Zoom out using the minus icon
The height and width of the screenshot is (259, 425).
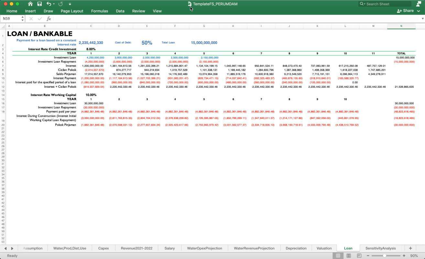coord(367,255)
